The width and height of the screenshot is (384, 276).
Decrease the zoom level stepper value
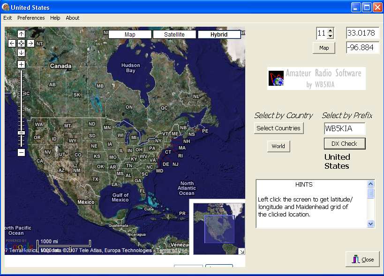[331, 36]
